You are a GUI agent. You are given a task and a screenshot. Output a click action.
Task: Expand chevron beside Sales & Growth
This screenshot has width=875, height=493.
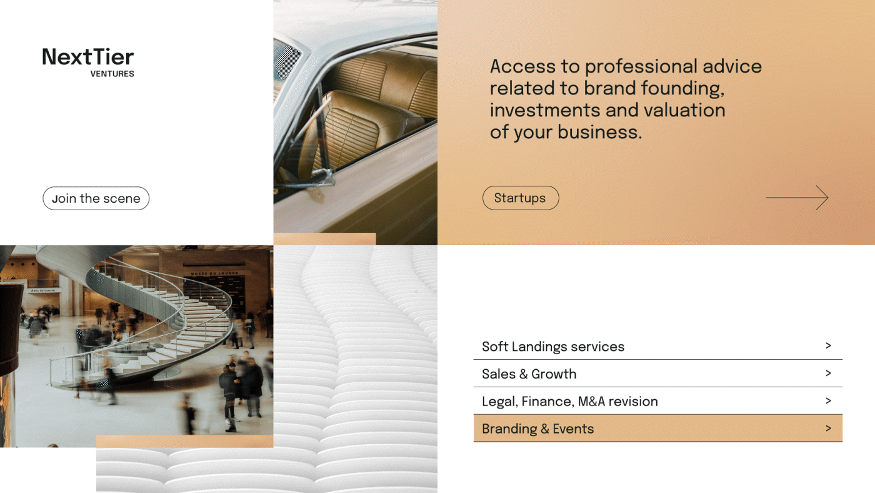point(828,373)
